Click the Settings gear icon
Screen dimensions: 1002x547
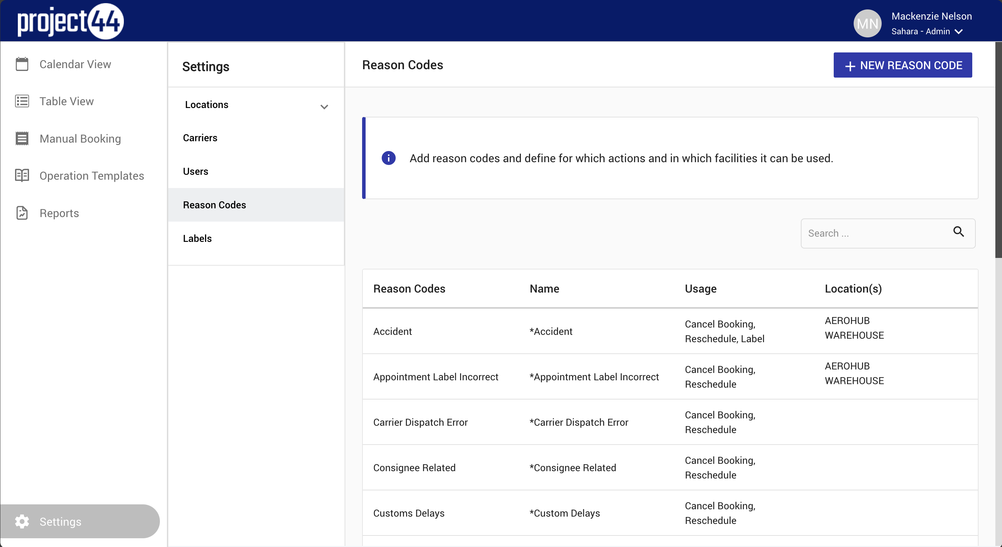[x=22, y=521]
